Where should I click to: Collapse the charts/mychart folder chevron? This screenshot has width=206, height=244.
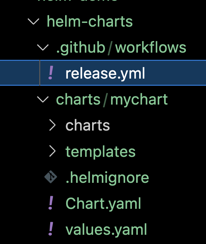43,100
